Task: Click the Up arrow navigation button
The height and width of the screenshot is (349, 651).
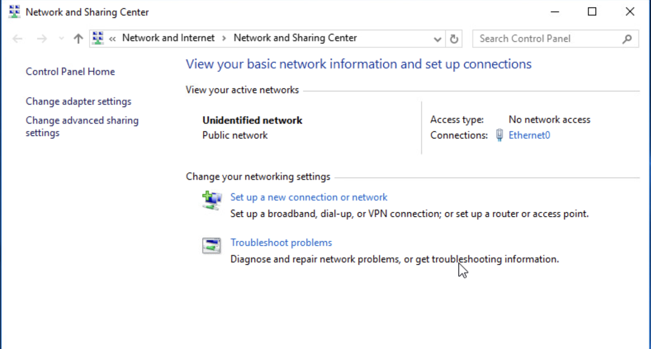Action: click(78, 39)
